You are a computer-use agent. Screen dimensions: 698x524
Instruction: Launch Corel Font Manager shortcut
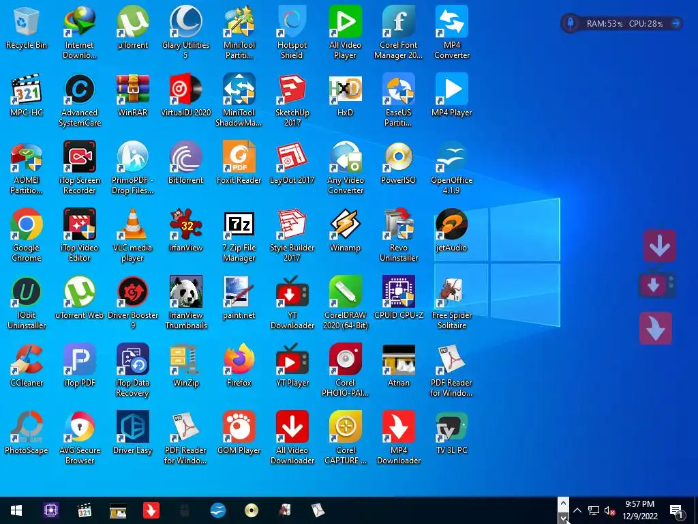pyautogui.click(x=398, y=33)
